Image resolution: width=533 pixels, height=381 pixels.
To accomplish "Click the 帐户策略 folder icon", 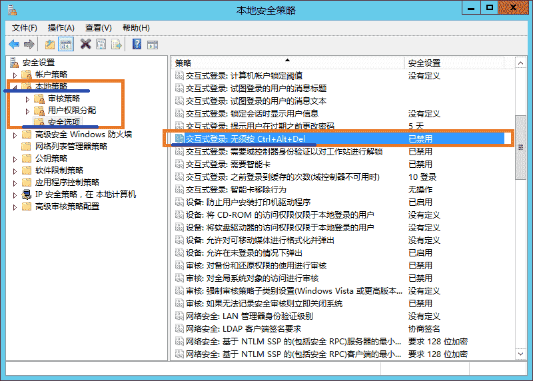I will click(x=27, y=75).
